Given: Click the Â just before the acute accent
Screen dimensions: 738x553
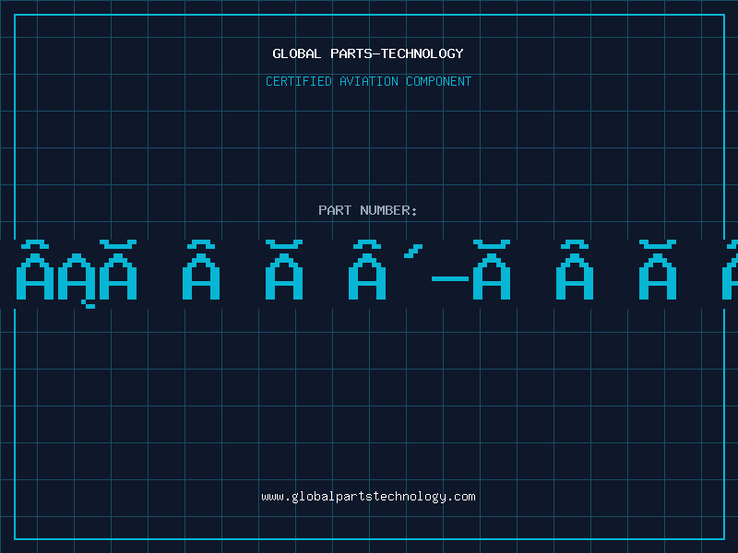Looking at the screenshot, I should point(367,269).
